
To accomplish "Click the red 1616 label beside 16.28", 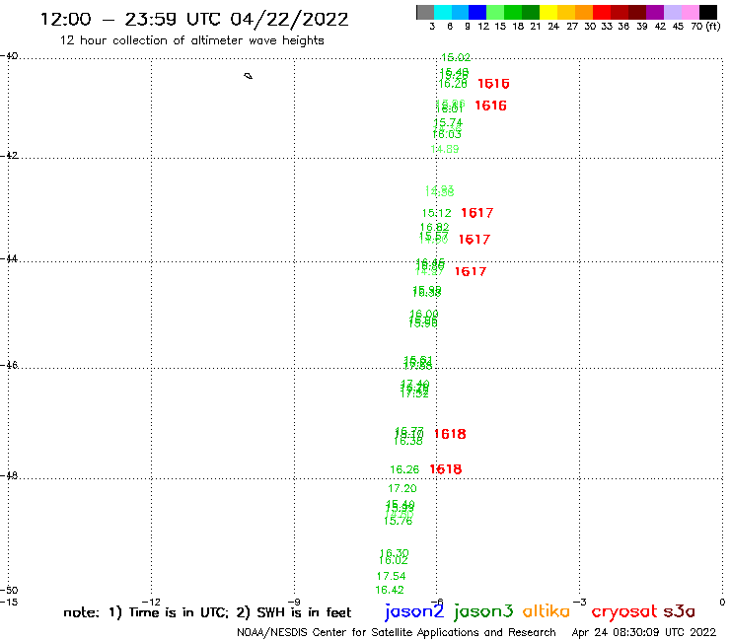I will point(493,84).
